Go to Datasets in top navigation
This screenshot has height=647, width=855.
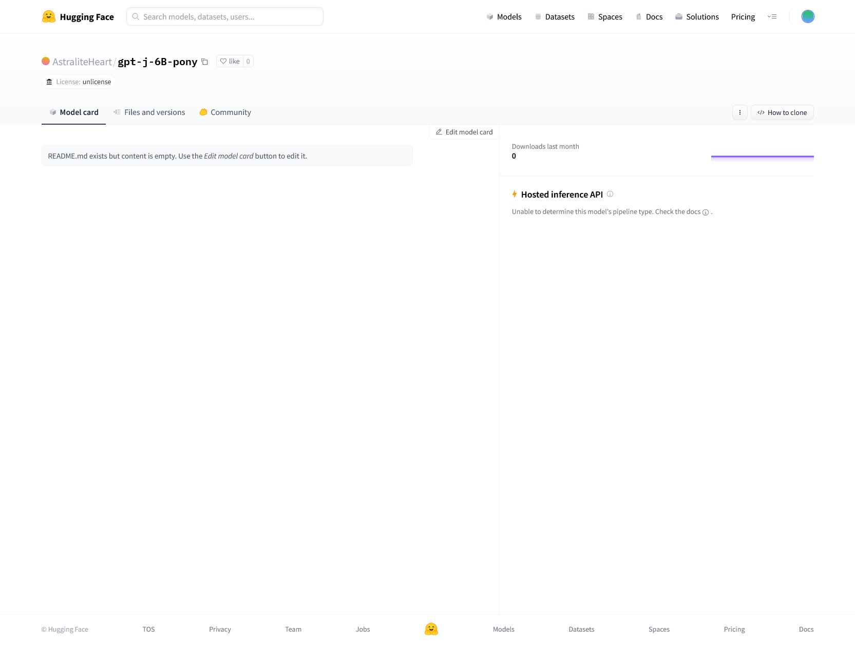click(555, 17)
